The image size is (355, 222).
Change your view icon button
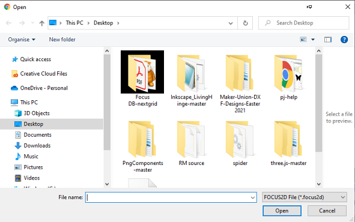(303, 40)
